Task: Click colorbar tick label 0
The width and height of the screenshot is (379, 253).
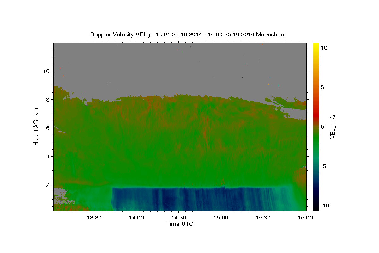Action: (x=322, y=127)
